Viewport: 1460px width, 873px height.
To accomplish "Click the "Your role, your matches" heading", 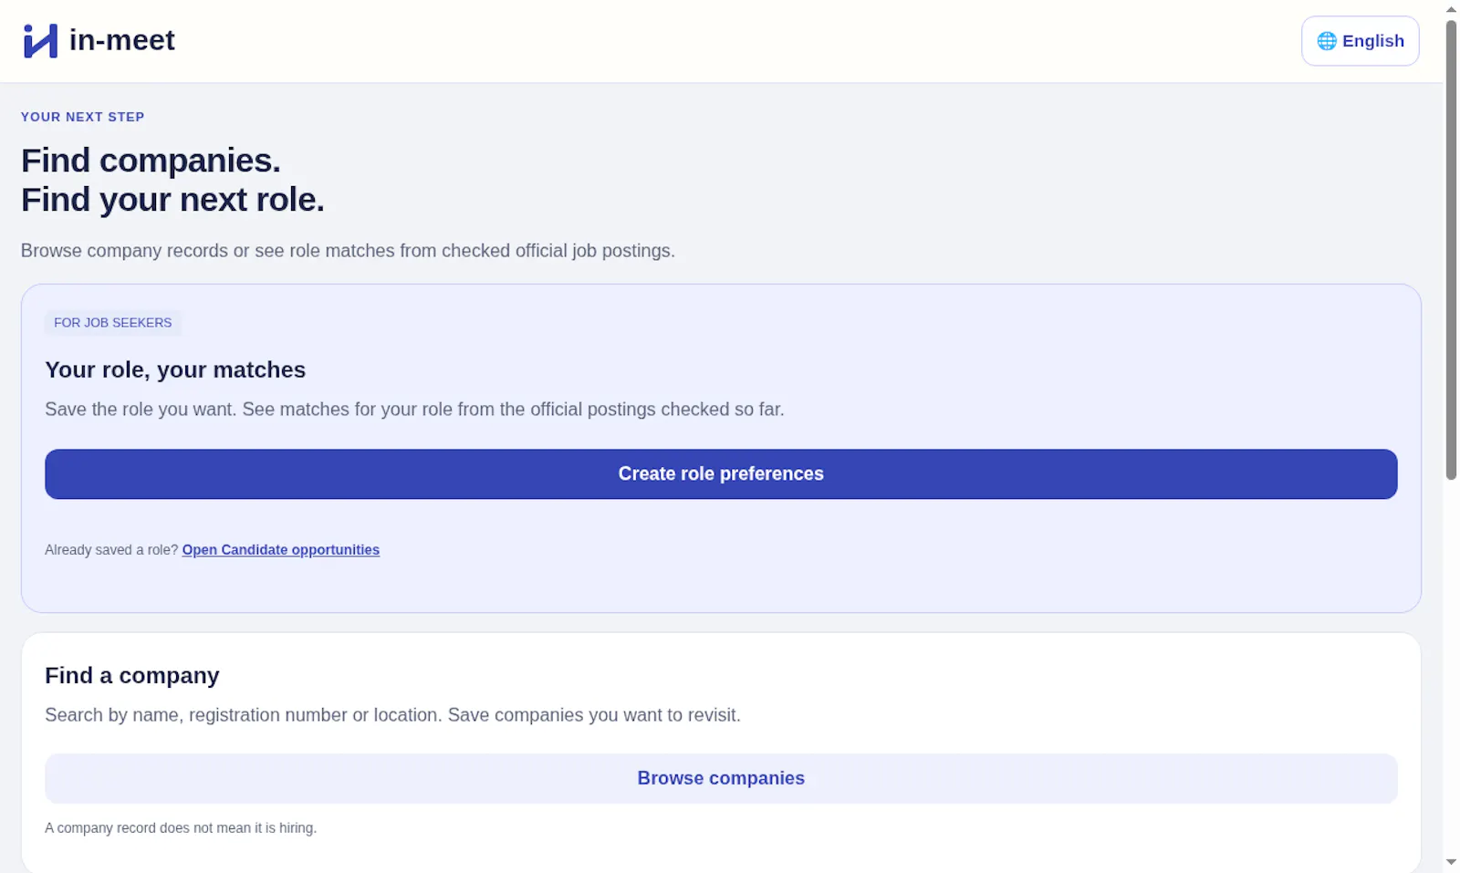I will tap(175, 369).
